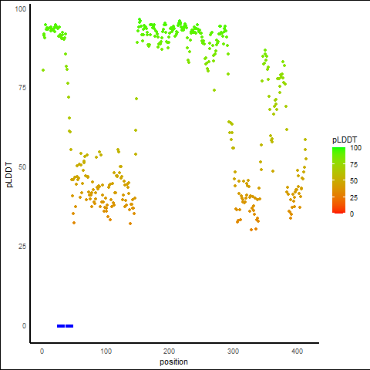The width and height of the screenshot is (370, 370).
Task: Click the y-axis tick label 25
Action: [x=22, y=247]
